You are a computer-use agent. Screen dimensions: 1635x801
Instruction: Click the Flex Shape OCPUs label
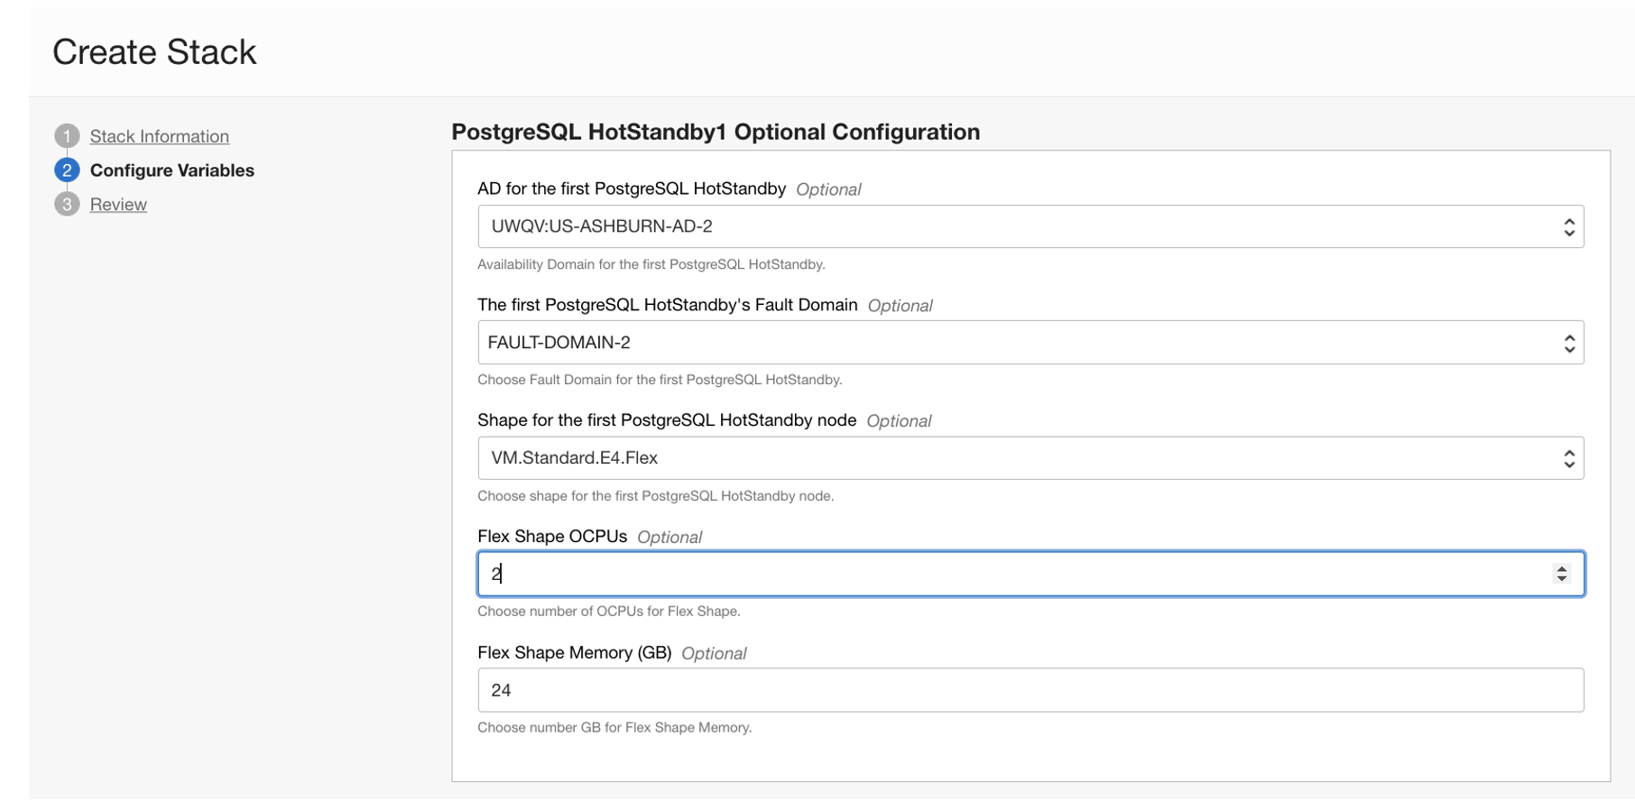tap(551, 537)
